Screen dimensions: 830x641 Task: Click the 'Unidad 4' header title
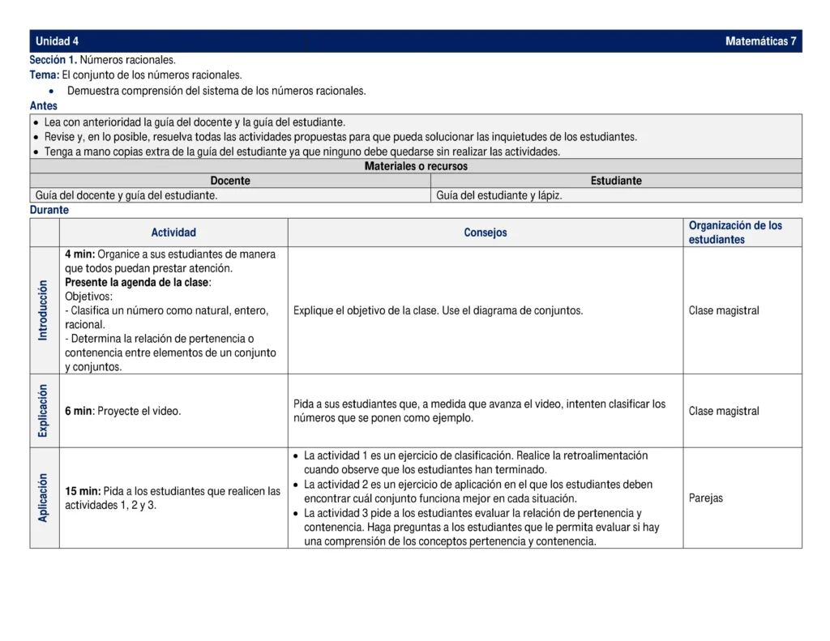coord(57,41)
